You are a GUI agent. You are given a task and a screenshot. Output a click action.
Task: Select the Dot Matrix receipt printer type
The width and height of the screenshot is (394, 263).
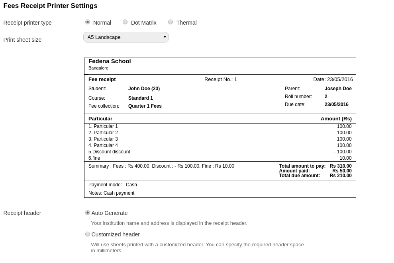(x=125, y=22)
